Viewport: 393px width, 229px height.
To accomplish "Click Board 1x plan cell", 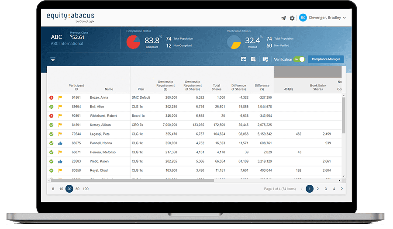I will 138,116.
